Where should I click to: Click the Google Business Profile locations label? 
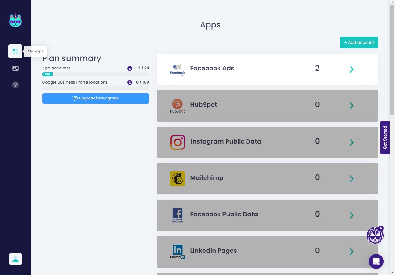tap(75, 82)
